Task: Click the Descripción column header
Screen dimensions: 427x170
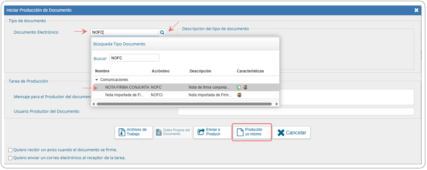Action: pos(201,71)
